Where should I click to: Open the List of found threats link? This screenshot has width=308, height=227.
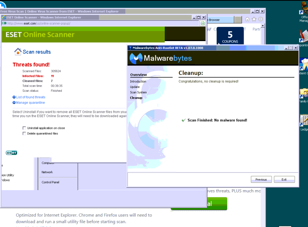coord(31,97)
